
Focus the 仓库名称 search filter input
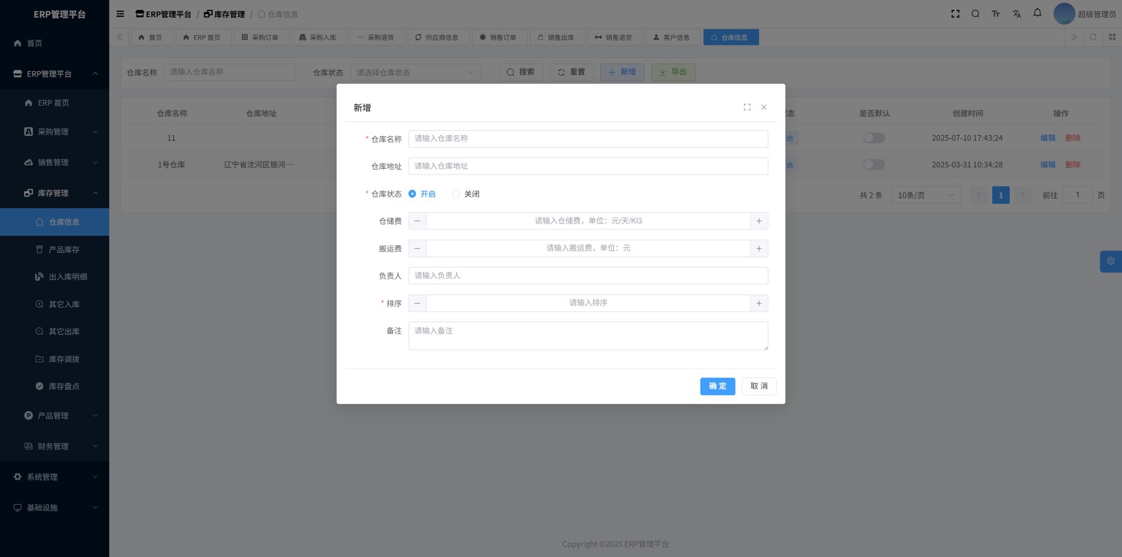tap(229, 72)
